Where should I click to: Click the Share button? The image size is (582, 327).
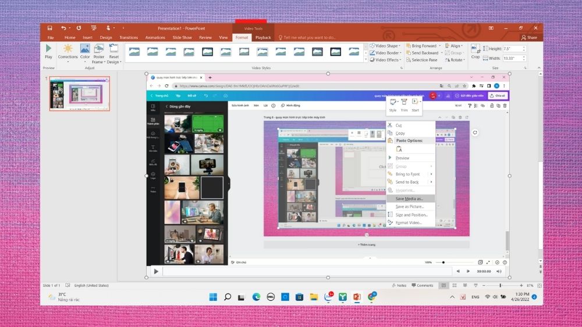[529, 37]
